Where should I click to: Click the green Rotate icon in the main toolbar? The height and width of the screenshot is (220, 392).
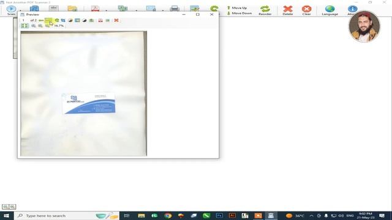pos(214,9)
